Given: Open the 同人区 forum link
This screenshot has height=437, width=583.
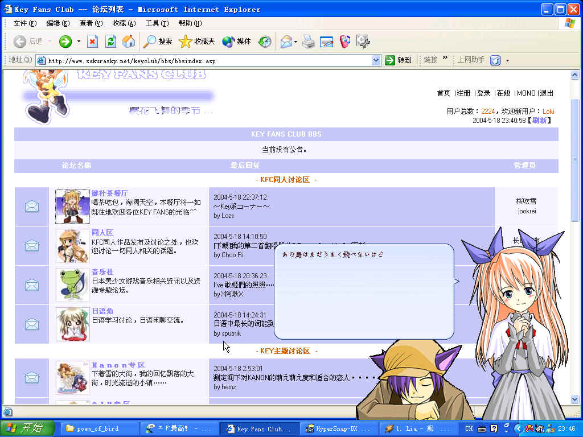Looking at the screenshot, I should pos(102,233).
